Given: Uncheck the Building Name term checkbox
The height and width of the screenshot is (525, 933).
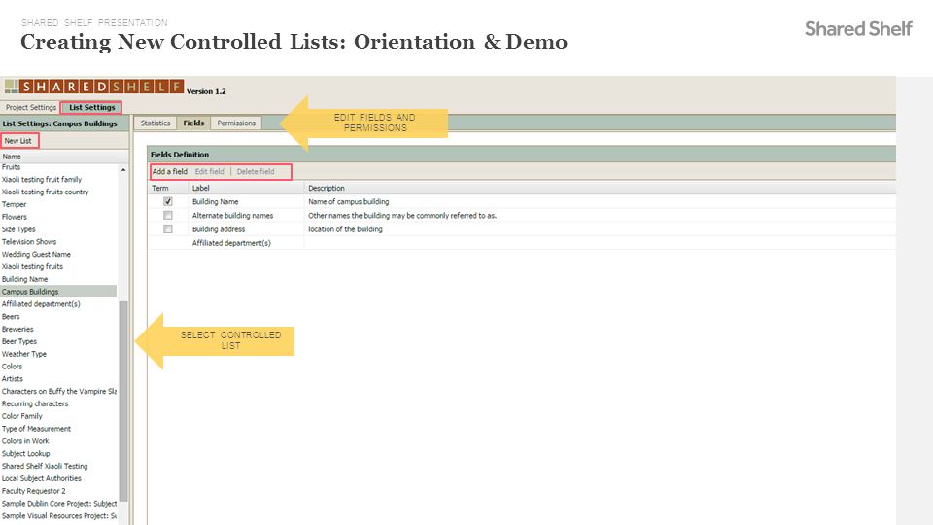Looking at the screenshot, I should (x=168, y=202).
